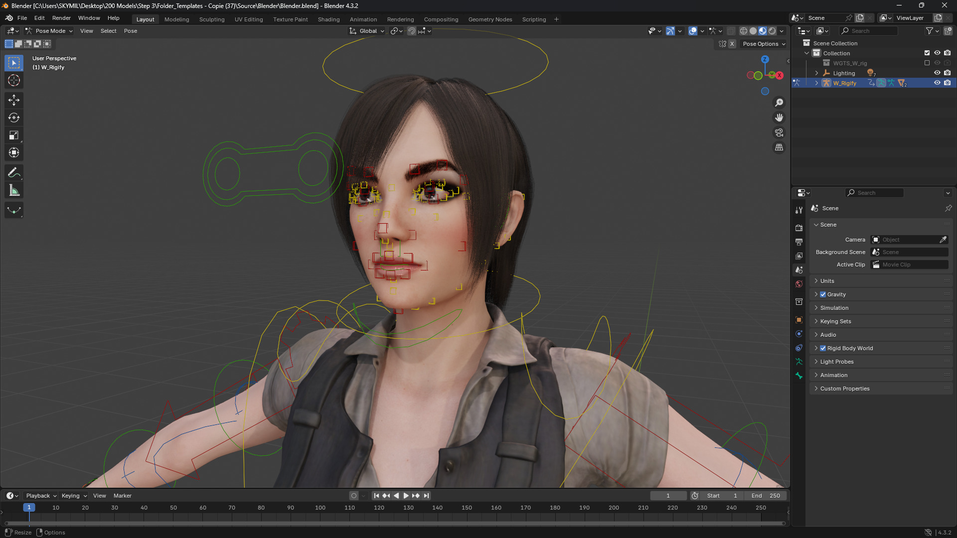Switch to the UV Editing workspace tab
Image resolution: width=957 pixels, height=538 pixels.
[x=249, y=19]
